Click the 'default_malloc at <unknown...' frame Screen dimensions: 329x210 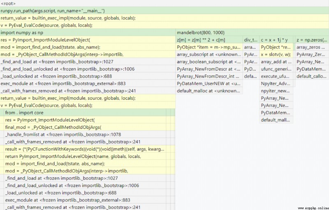tap(209, 91)
